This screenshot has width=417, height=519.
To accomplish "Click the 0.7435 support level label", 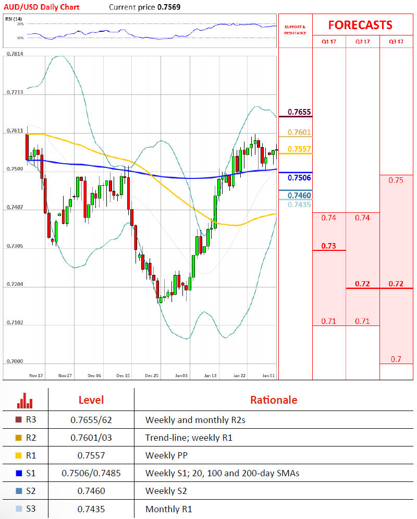I will click(x=299, y=204).
